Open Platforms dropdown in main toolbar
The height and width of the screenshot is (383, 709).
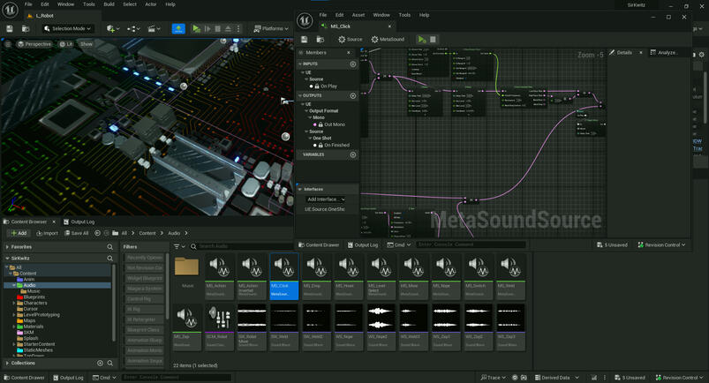click(271, 28)
